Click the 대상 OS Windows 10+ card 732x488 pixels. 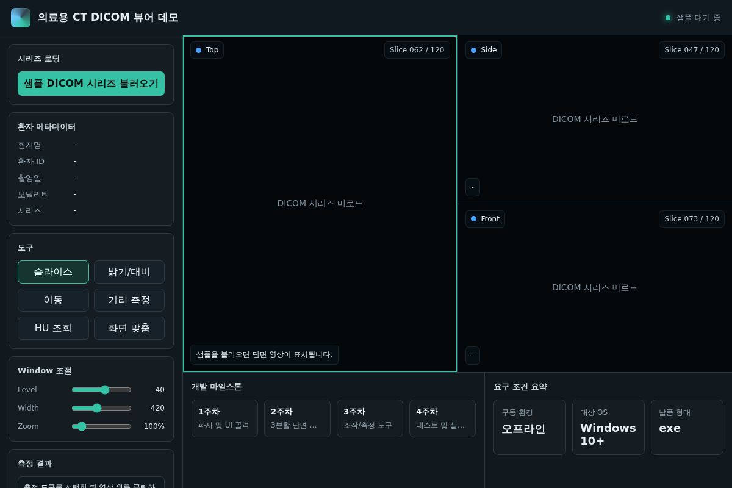click(x=608, y=427)
